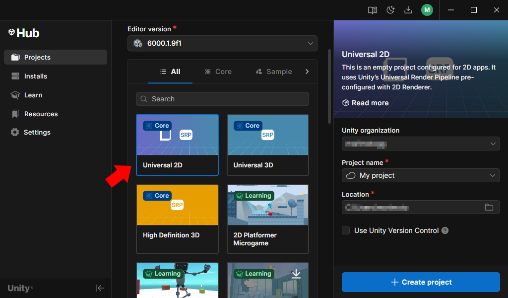Click the SRP badge on High Definition 3D
This screenshot has height=298, width=508.
[177, 205]
